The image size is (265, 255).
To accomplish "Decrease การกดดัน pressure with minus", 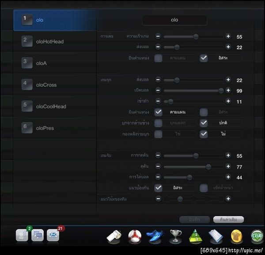I will tap(158, 155).
